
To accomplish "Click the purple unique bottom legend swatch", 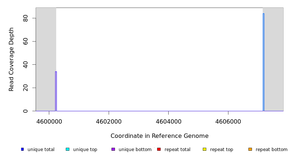I will pyautogui.click(x=113, y=149).
